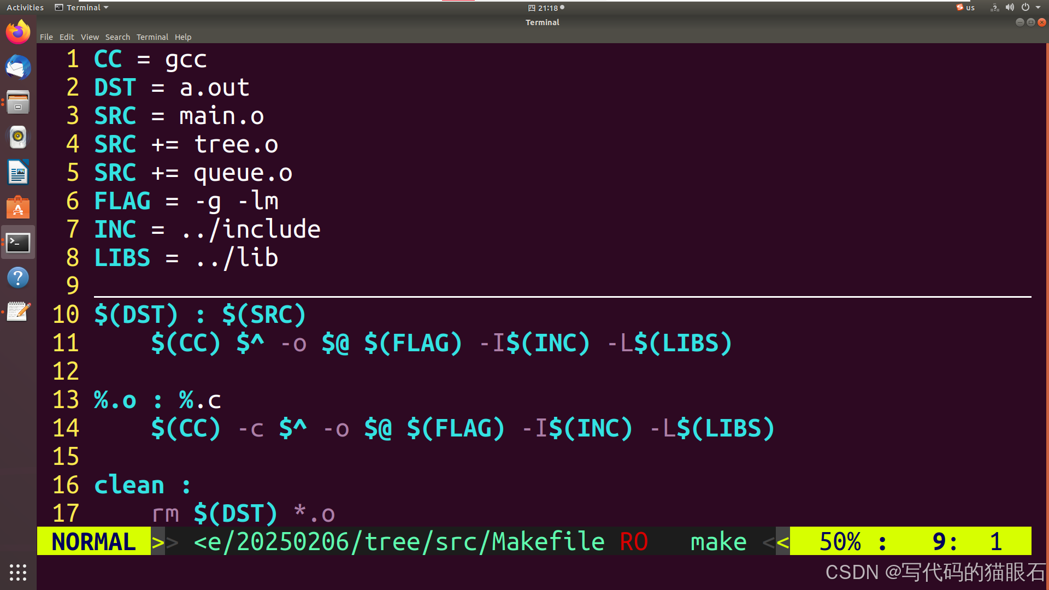The height and width of the screenshot is (590, 1049).
Task: Open Firefox from the dock
Action: point(18,33)
